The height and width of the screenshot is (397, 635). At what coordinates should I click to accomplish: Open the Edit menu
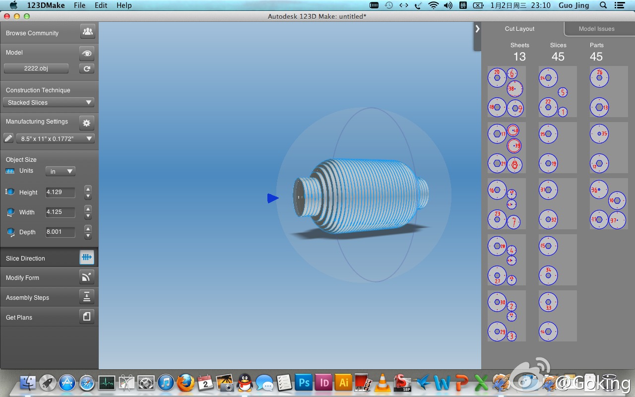[x=101, y=5]
